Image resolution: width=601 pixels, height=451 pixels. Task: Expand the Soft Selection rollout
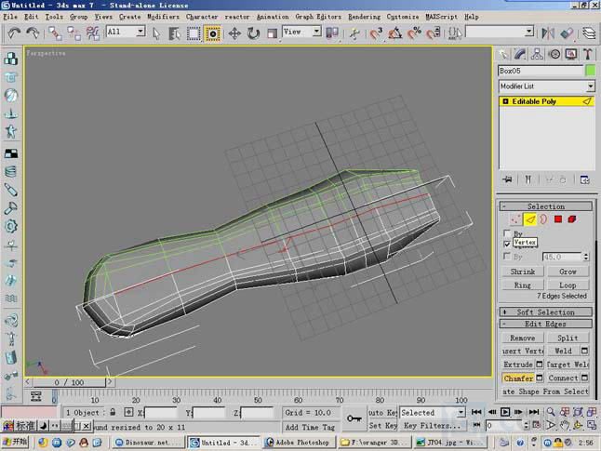click(x=545, y=312)
